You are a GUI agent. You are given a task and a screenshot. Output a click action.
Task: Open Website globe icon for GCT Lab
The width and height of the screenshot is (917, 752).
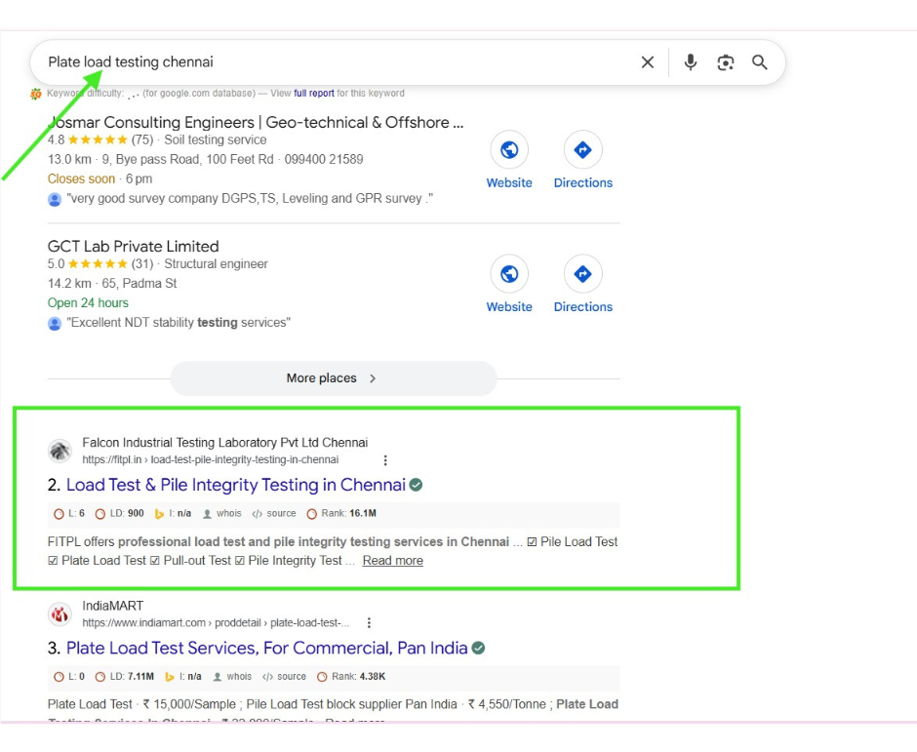tap(509, 274)
